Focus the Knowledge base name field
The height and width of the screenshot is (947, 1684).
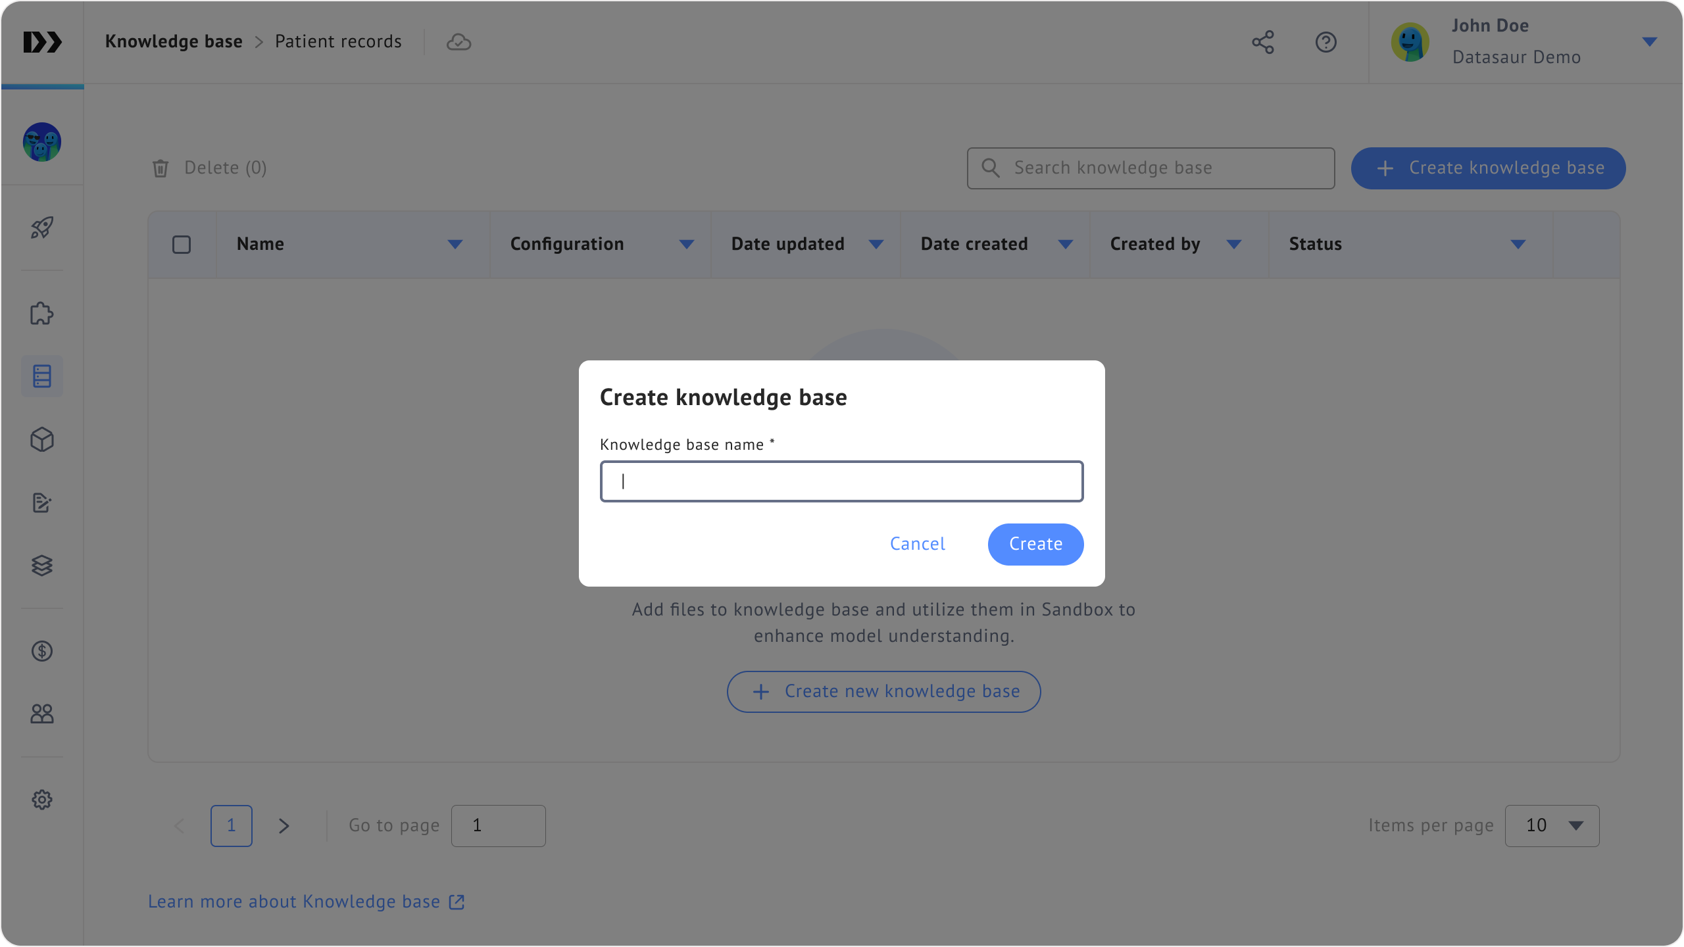(841, 481)
